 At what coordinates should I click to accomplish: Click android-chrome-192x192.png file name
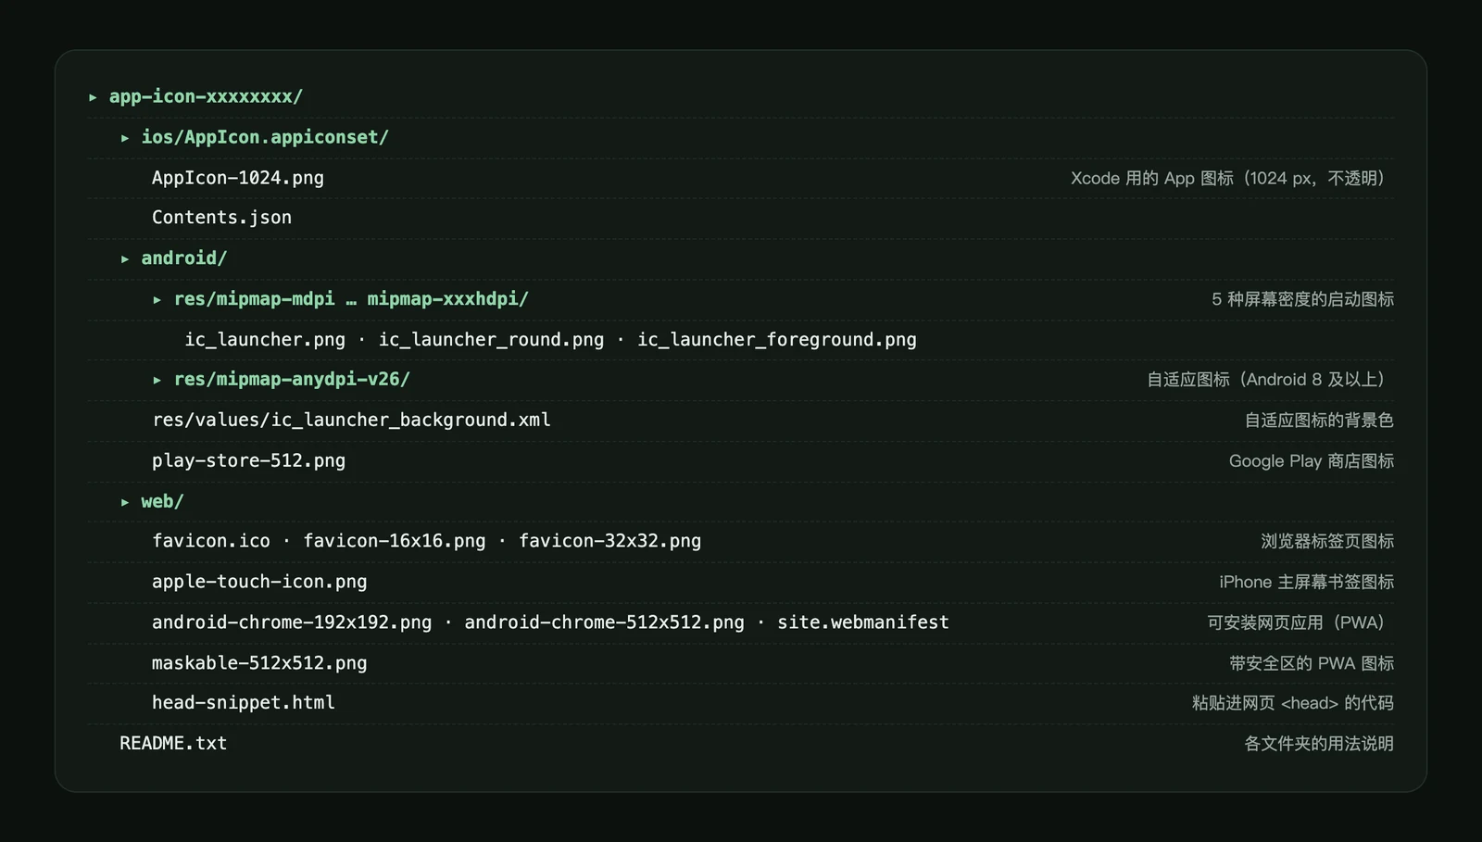point(292,622)
